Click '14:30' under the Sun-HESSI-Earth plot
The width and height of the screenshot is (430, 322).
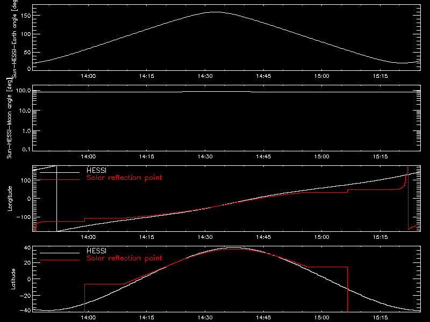205,76
